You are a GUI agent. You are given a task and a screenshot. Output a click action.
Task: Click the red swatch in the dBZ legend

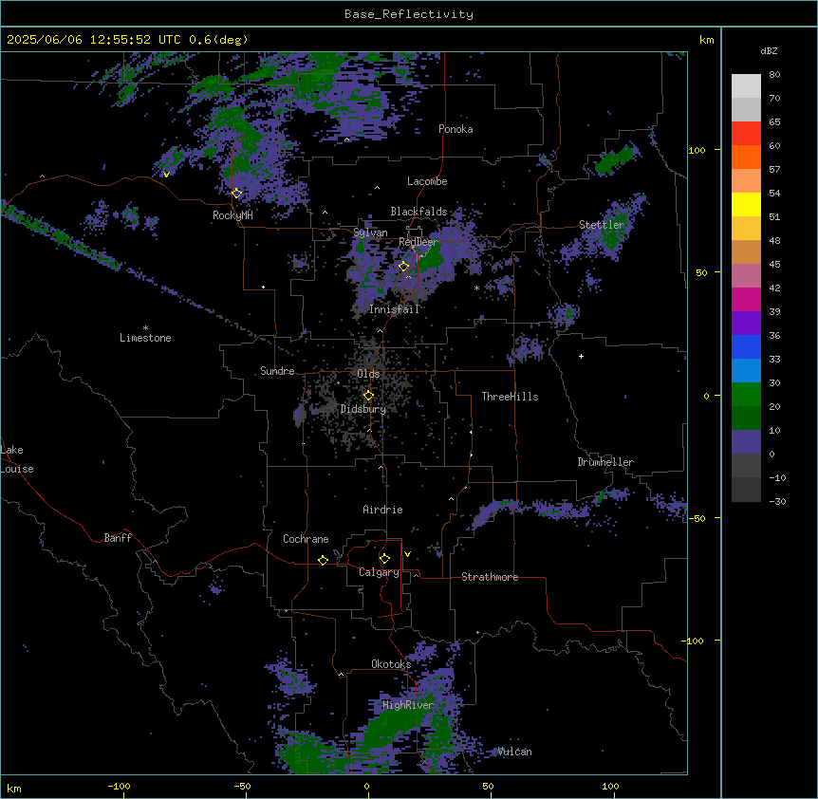746,134
